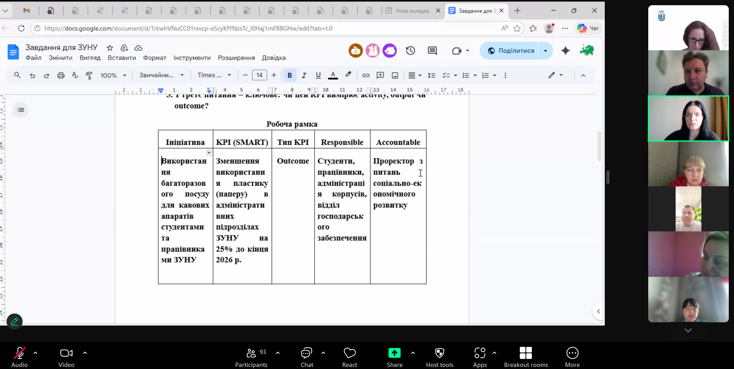Open the Times font family dropdown
The height and width of the screenshot is (369, 734).
click(214, 75)
